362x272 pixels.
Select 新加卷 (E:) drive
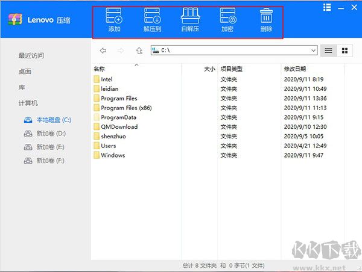tap(44, 147)
